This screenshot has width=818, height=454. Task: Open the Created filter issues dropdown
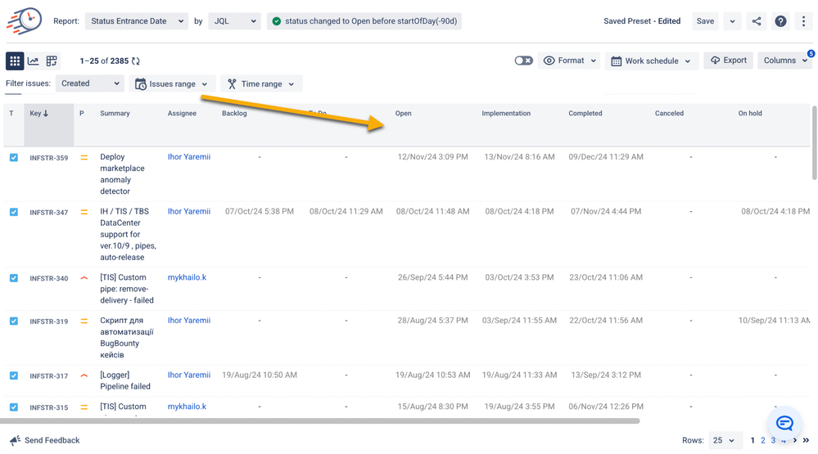pos(90,83)
